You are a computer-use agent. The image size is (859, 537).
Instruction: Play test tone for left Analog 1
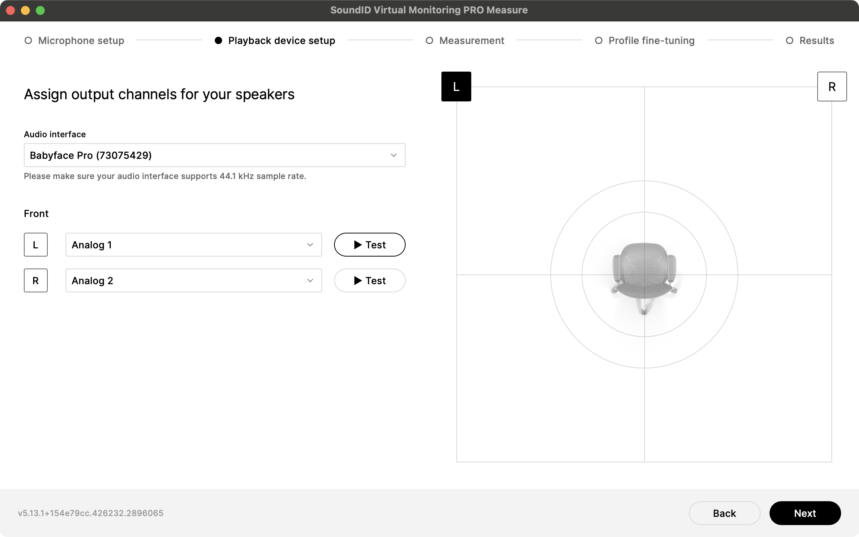click(x=369, y=245)
